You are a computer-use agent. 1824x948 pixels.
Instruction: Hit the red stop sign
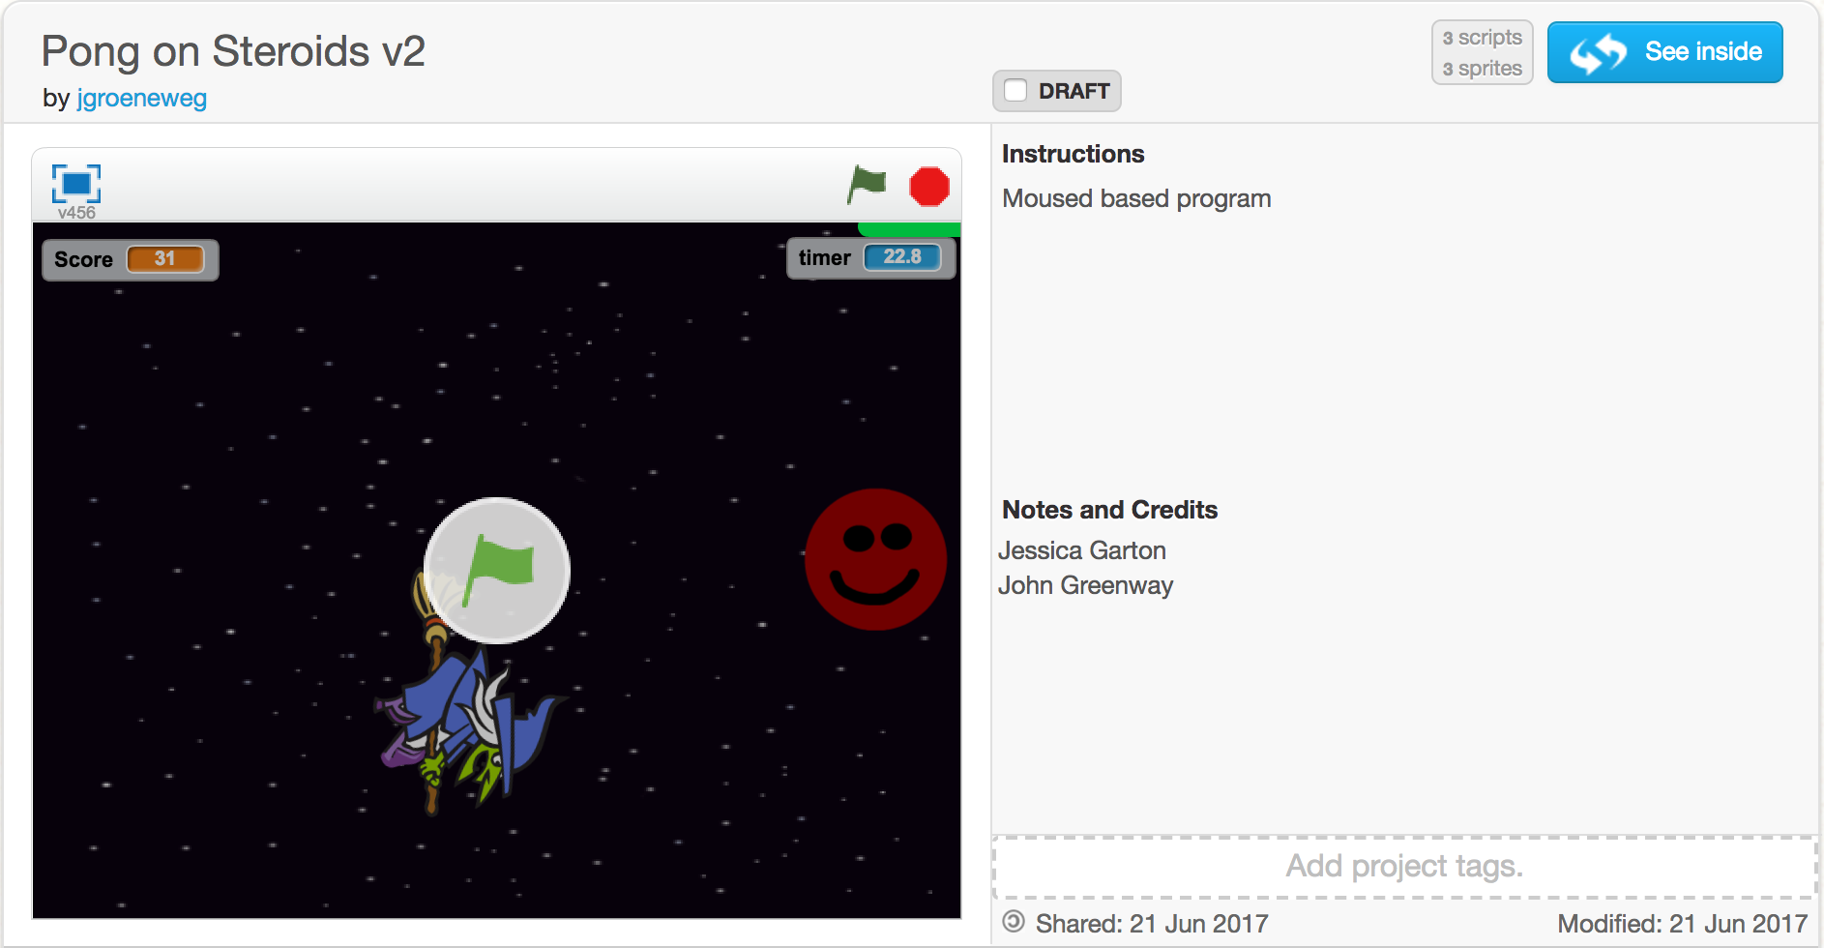tap(928, 187)
